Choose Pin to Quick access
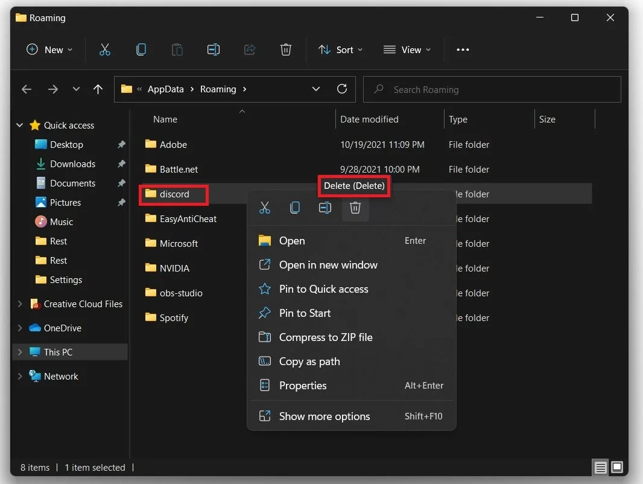This screenshot has height=484, width=643. [352, 289]
